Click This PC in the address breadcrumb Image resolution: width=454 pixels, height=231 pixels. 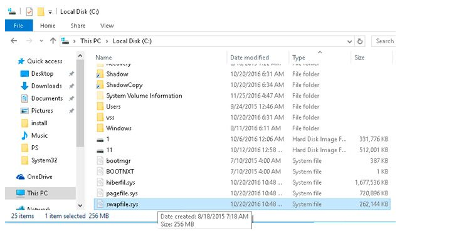pos(91,41)
